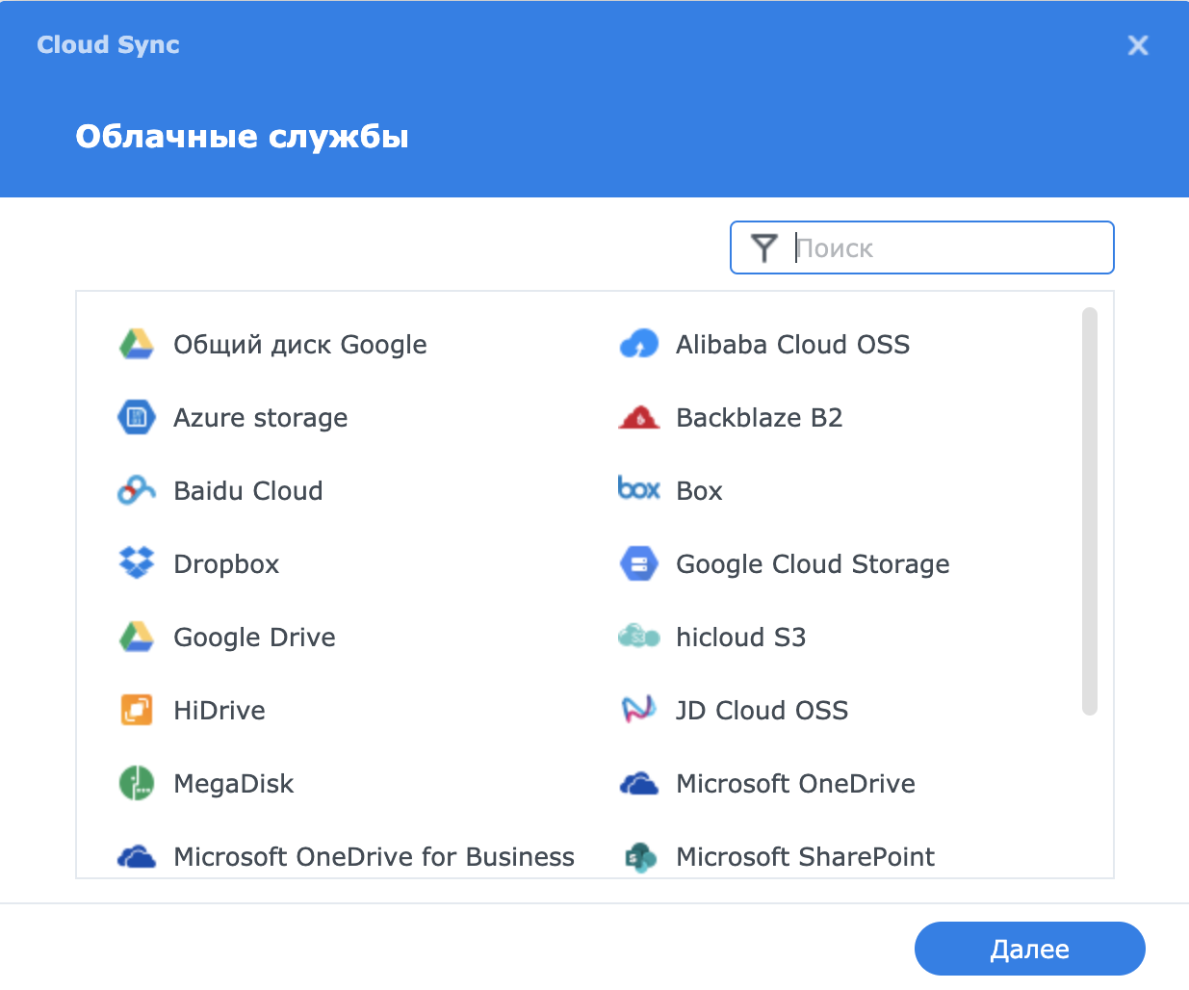Select the Azure storage hexagon icon
This screenshot has width=1189, height=990.
(137, 417)
